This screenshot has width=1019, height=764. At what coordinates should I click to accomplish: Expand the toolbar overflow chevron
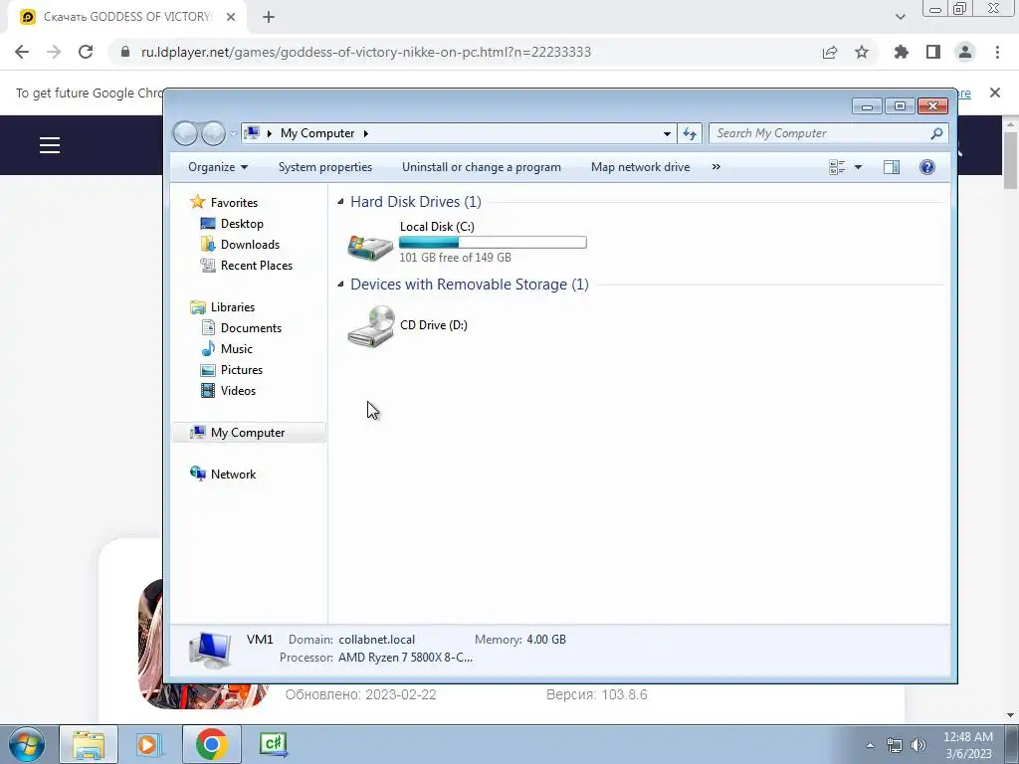(x=716, y=166)
